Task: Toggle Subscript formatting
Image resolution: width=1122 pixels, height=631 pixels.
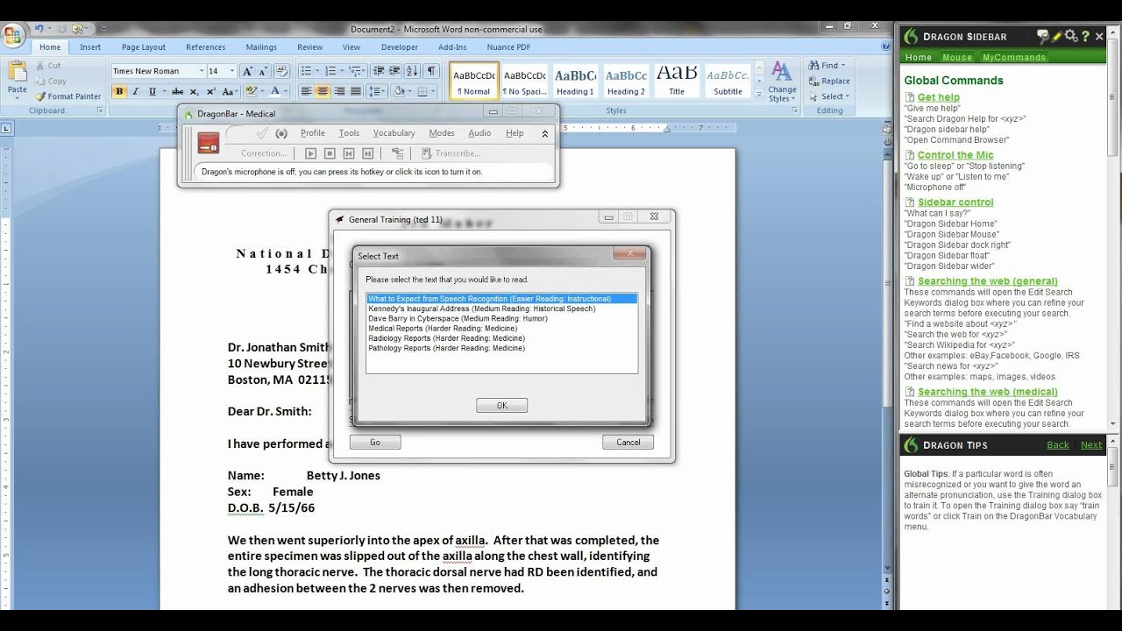Action: coord(195,91)
